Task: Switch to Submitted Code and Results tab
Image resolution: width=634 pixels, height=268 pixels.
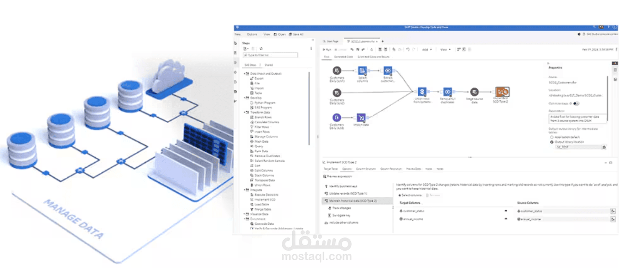Action: 373,57
